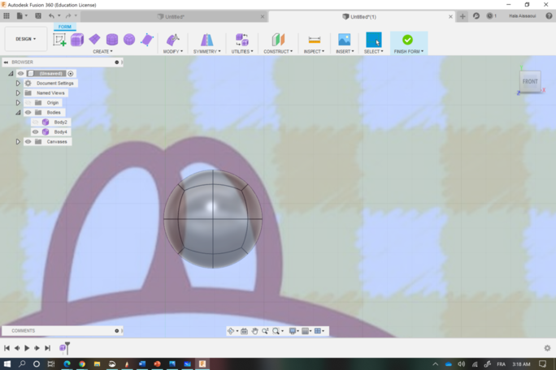Toggle visibility of Origin folder
Screen dimensions: 556x370
coord(28,103)
